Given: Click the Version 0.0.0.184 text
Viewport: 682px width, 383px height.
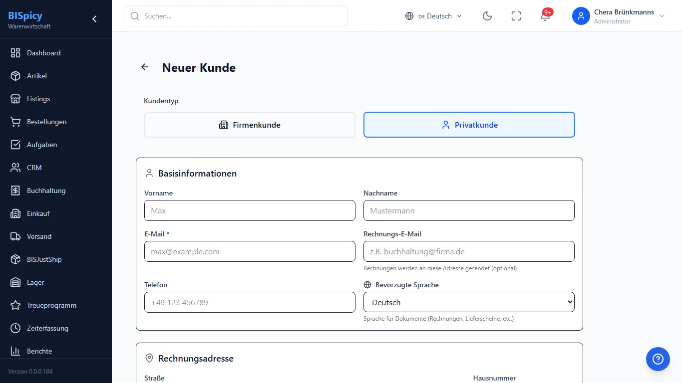Looking at the screenshot, I should [30, 372].
